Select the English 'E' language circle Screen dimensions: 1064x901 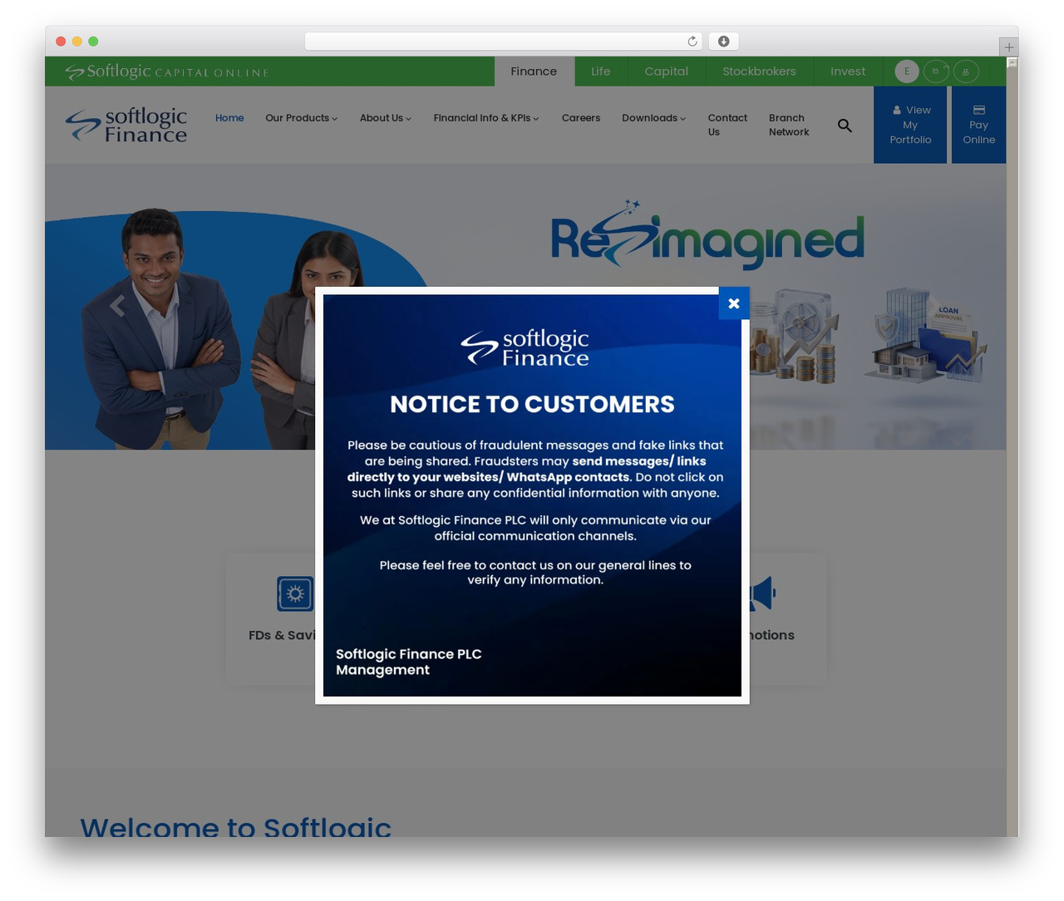coord(907,71)
